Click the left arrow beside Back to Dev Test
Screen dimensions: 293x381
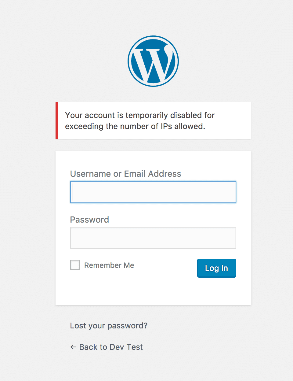[x=73, y=347]
